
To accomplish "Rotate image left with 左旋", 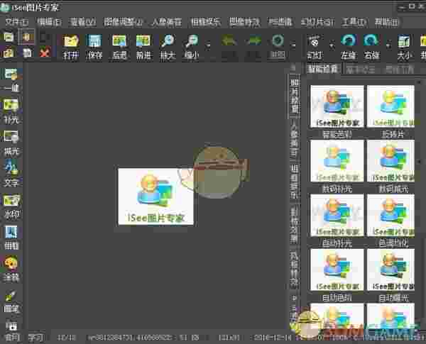I will [349, 47].
